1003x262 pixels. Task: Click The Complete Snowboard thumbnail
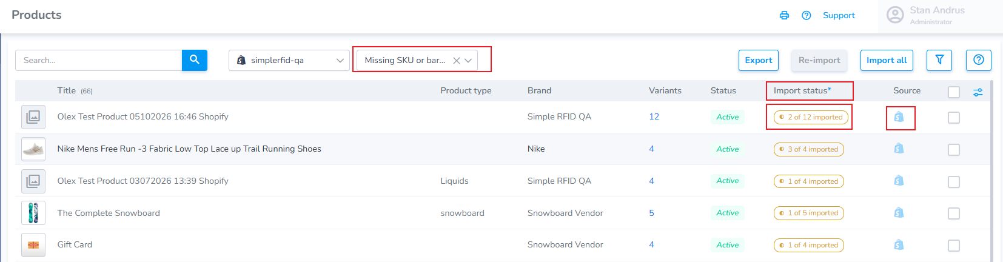(33, 213)
